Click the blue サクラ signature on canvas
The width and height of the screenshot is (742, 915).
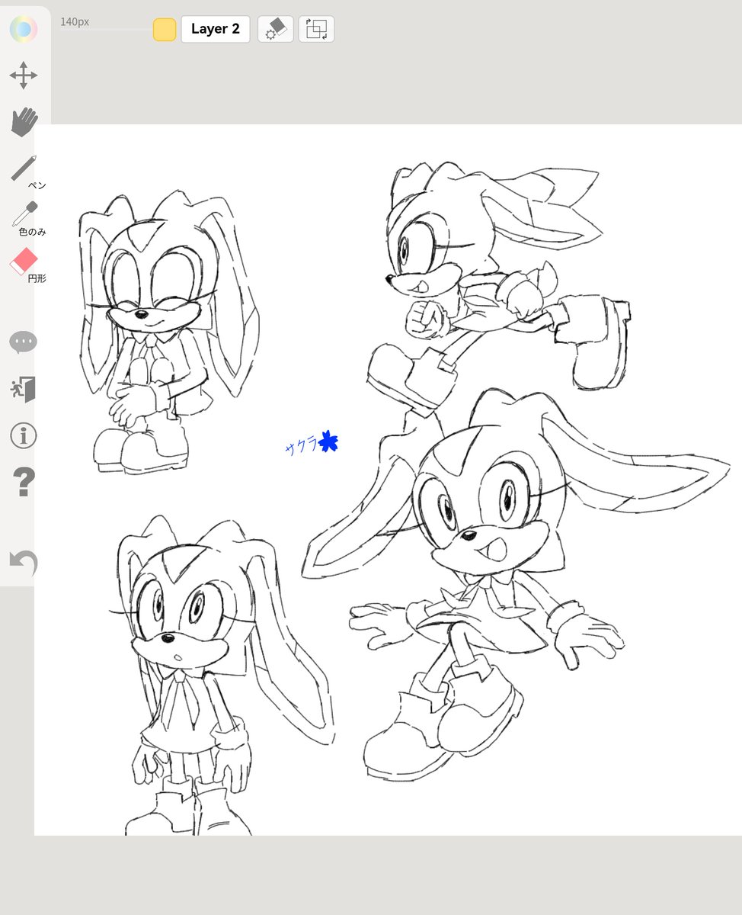click(x=301, y=447)
